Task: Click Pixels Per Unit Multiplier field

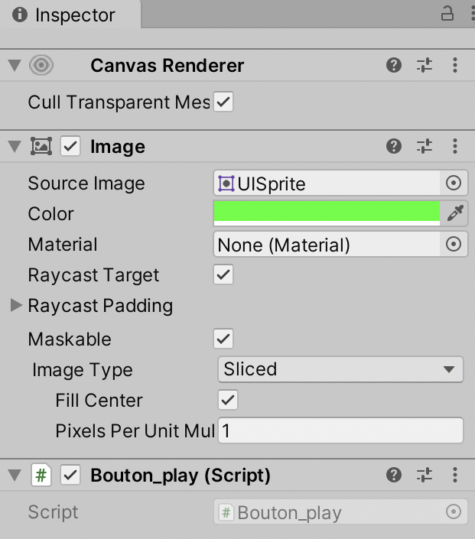Action: 340,431
